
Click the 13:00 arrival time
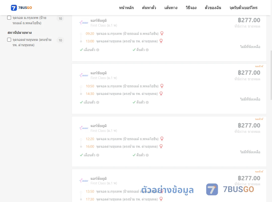point(90,41)
